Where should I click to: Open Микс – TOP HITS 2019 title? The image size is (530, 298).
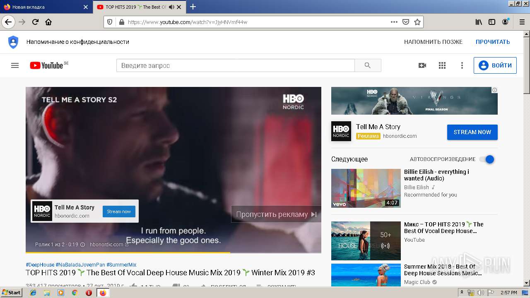[x=443, y=228]
